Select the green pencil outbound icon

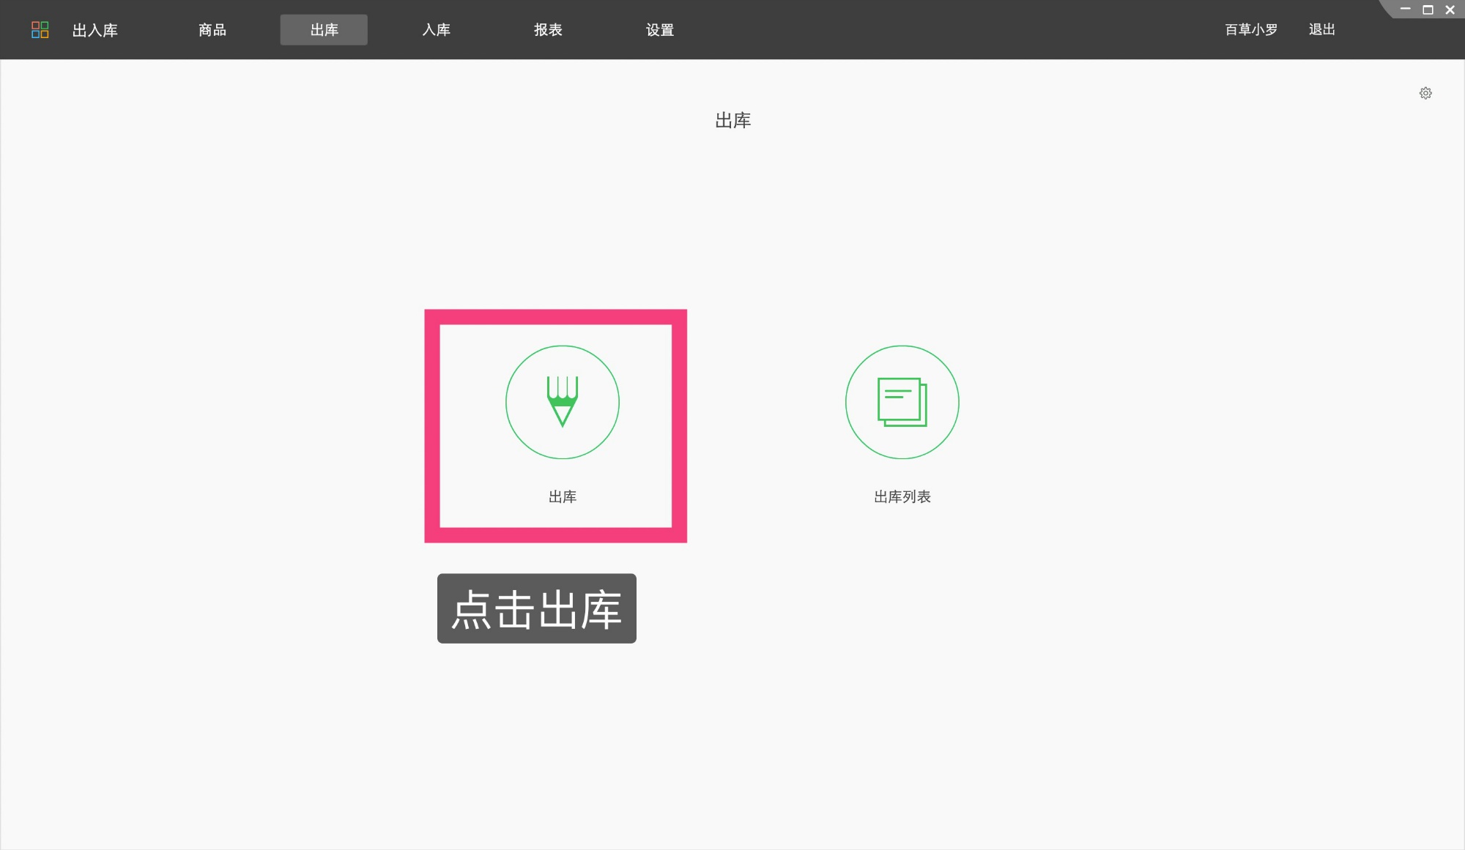click(563, 402)
